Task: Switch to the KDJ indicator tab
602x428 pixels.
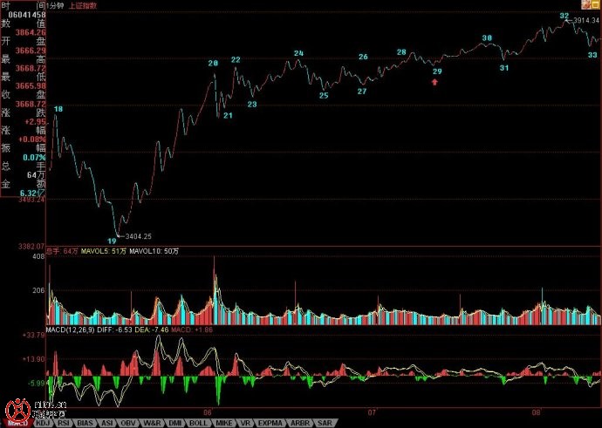Action: click(x=42, y=423)
